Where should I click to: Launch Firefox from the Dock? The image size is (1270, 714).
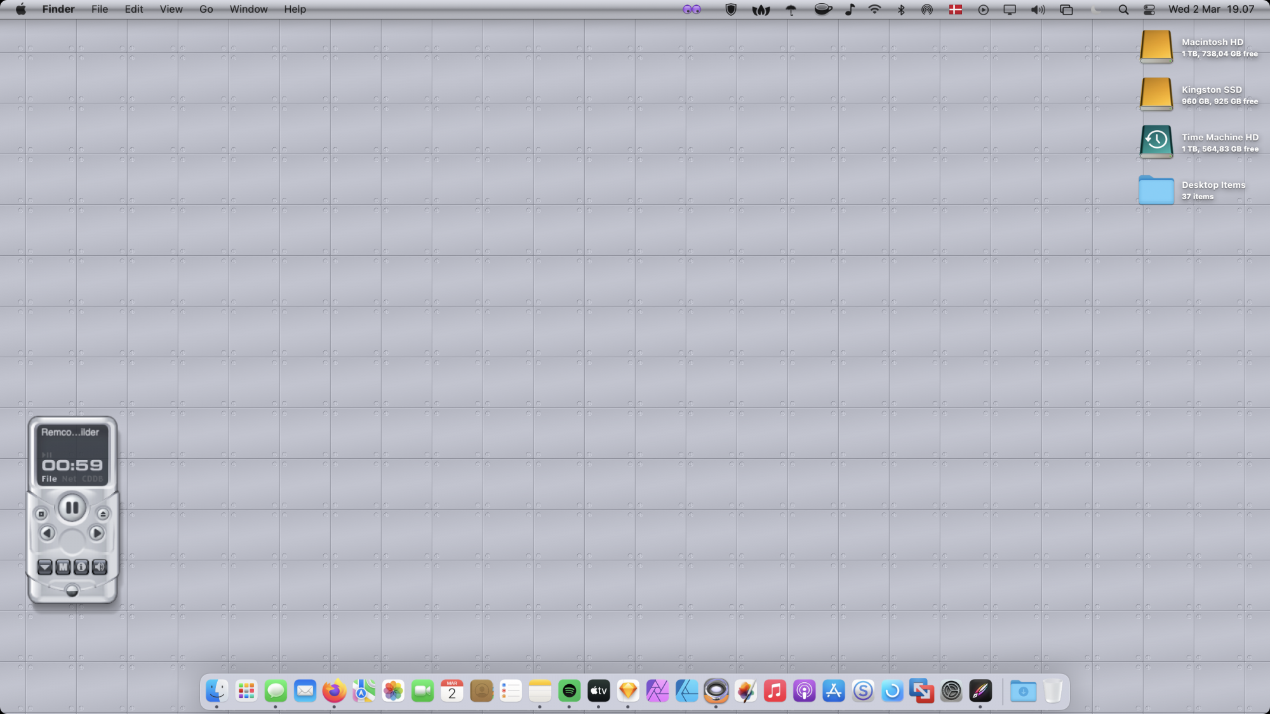[334, 691]
